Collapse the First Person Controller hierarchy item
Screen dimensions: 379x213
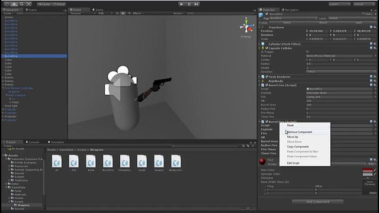click(3, 88)
